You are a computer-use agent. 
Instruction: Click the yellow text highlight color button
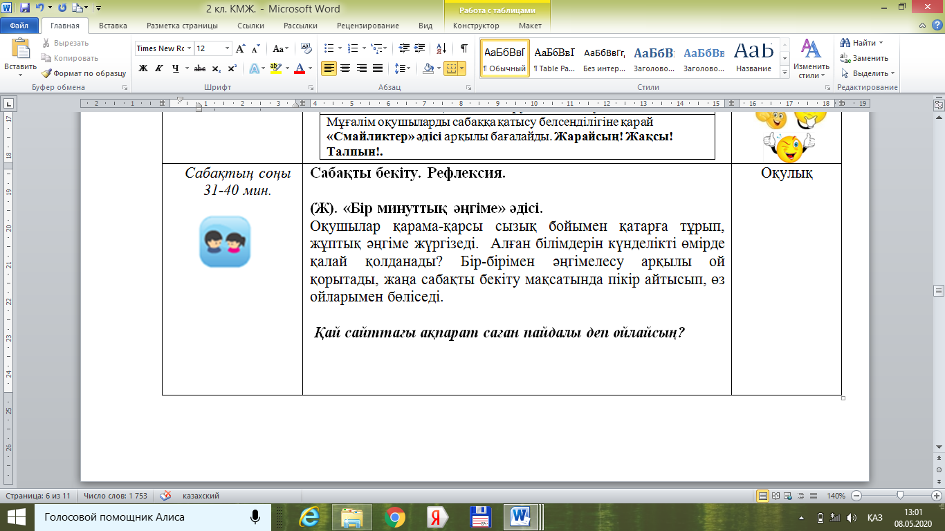click(276, 68)
